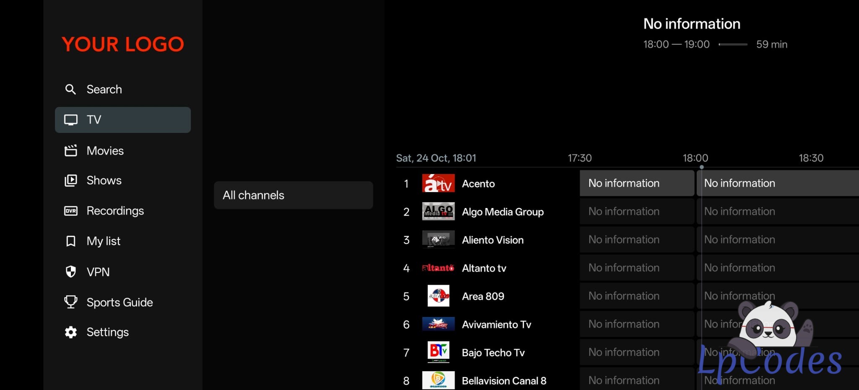Select the Acento channel logo
This screenshot has height=390, width=859.
point(438,183)
